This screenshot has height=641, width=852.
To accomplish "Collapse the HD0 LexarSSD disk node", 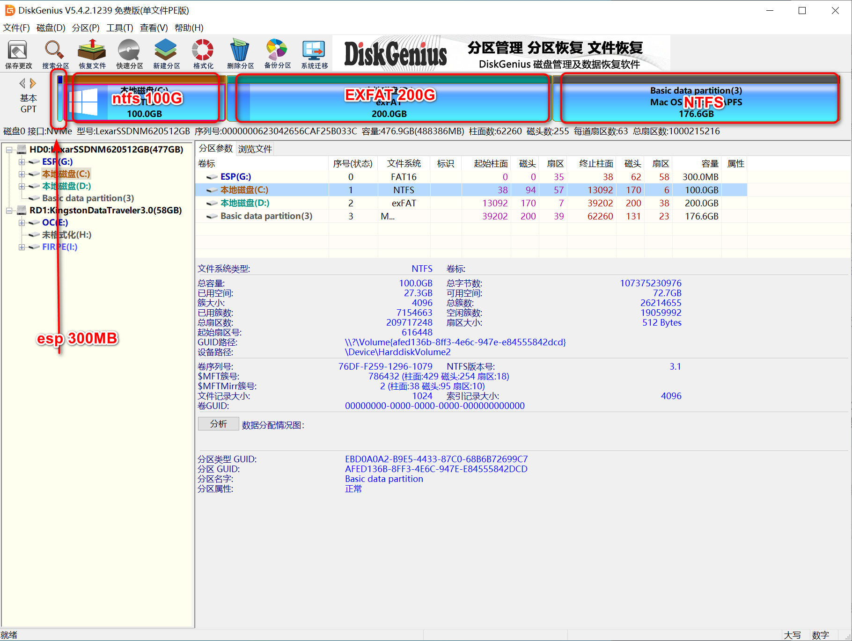I will pyautogui.click(x=9, y=150).
